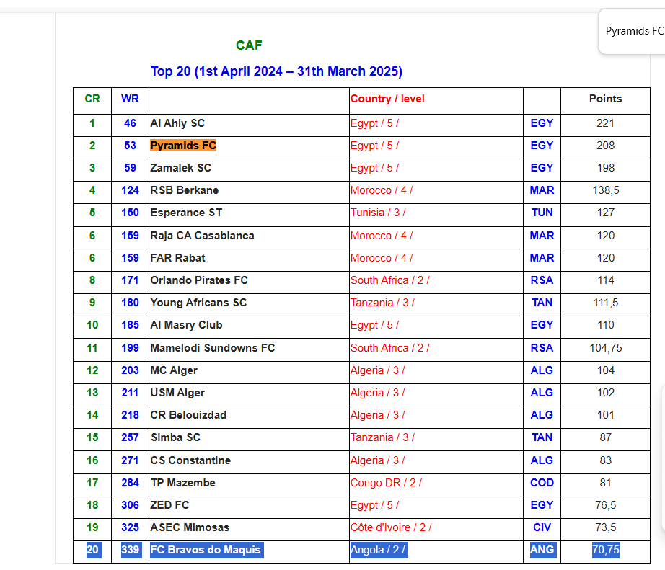Viewport: 665px width, 570px height.
Task: Click the TUN country code
Action: 542,213
